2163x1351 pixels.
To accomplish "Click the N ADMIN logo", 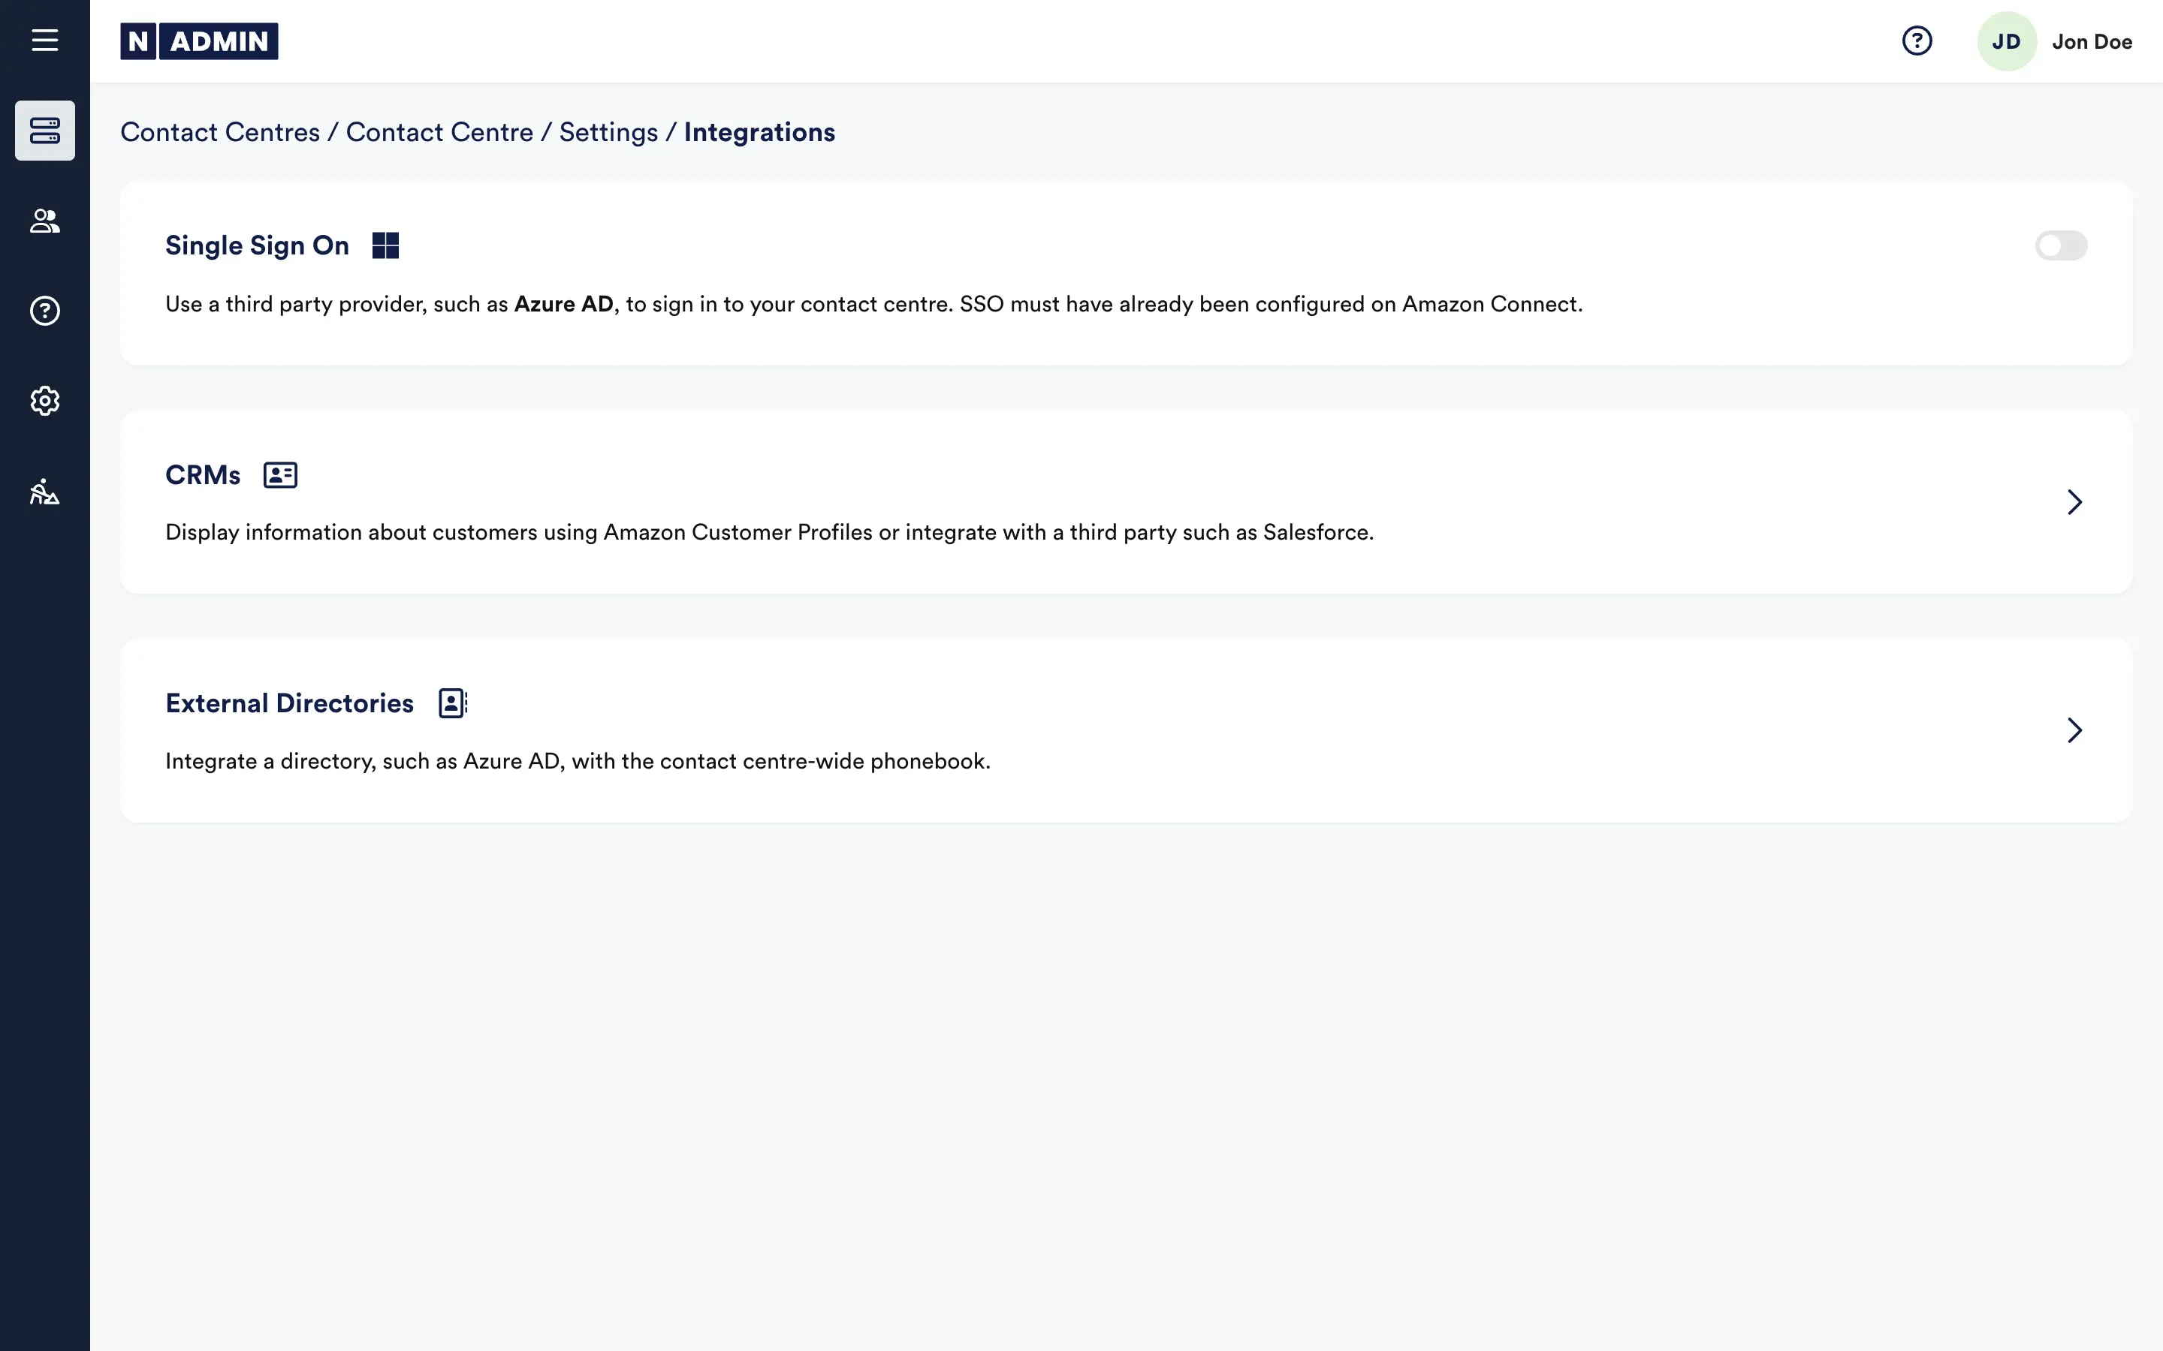I will point(198,41).
